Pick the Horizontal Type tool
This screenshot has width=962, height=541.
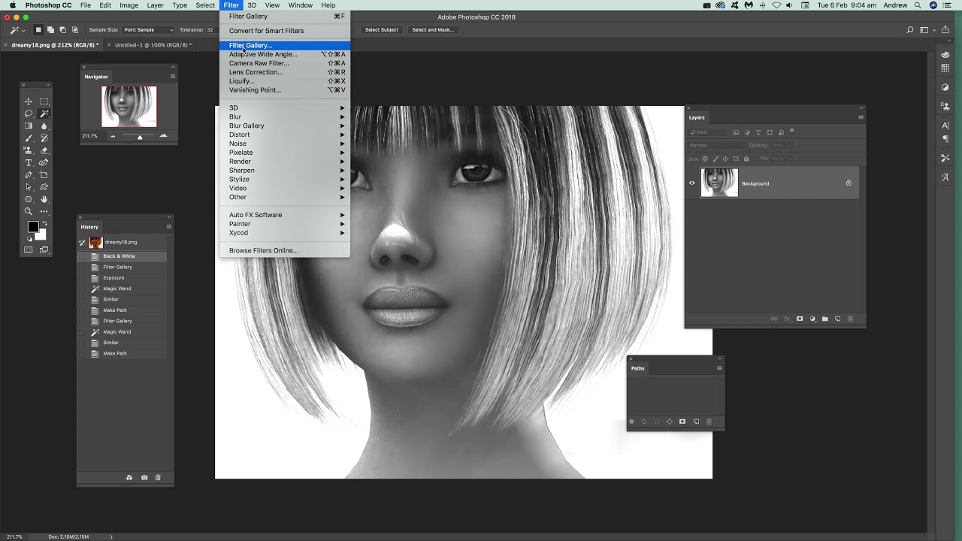(29, 163)
